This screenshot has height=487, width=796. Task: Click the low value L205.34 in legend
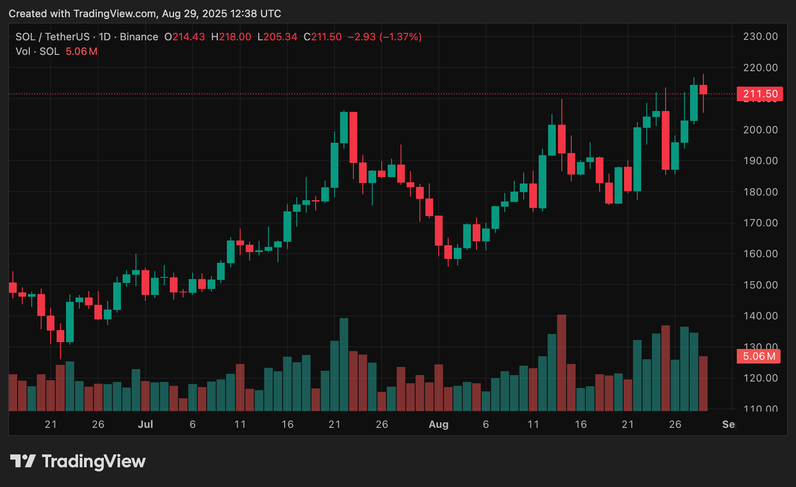click(276, 37)
